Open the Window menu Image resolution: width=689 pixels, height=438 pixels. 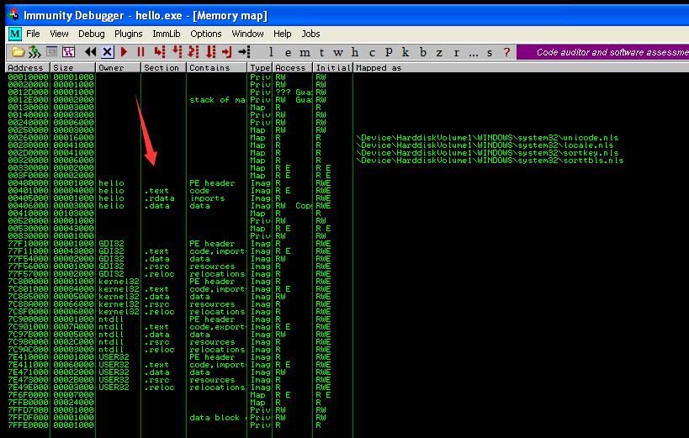pyautogui.click(x=247, y=34)
